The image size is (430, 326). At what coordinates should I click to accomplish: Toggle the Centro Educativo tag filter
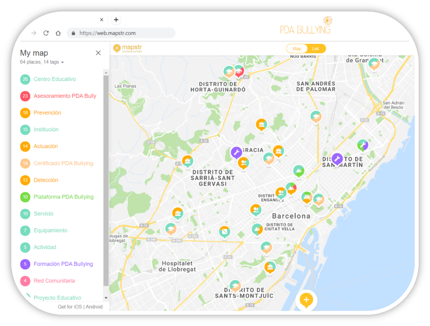[54, 79]
